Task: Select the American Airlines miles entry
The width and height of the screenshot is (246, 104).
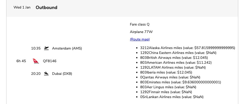Action: click(176, 62)
